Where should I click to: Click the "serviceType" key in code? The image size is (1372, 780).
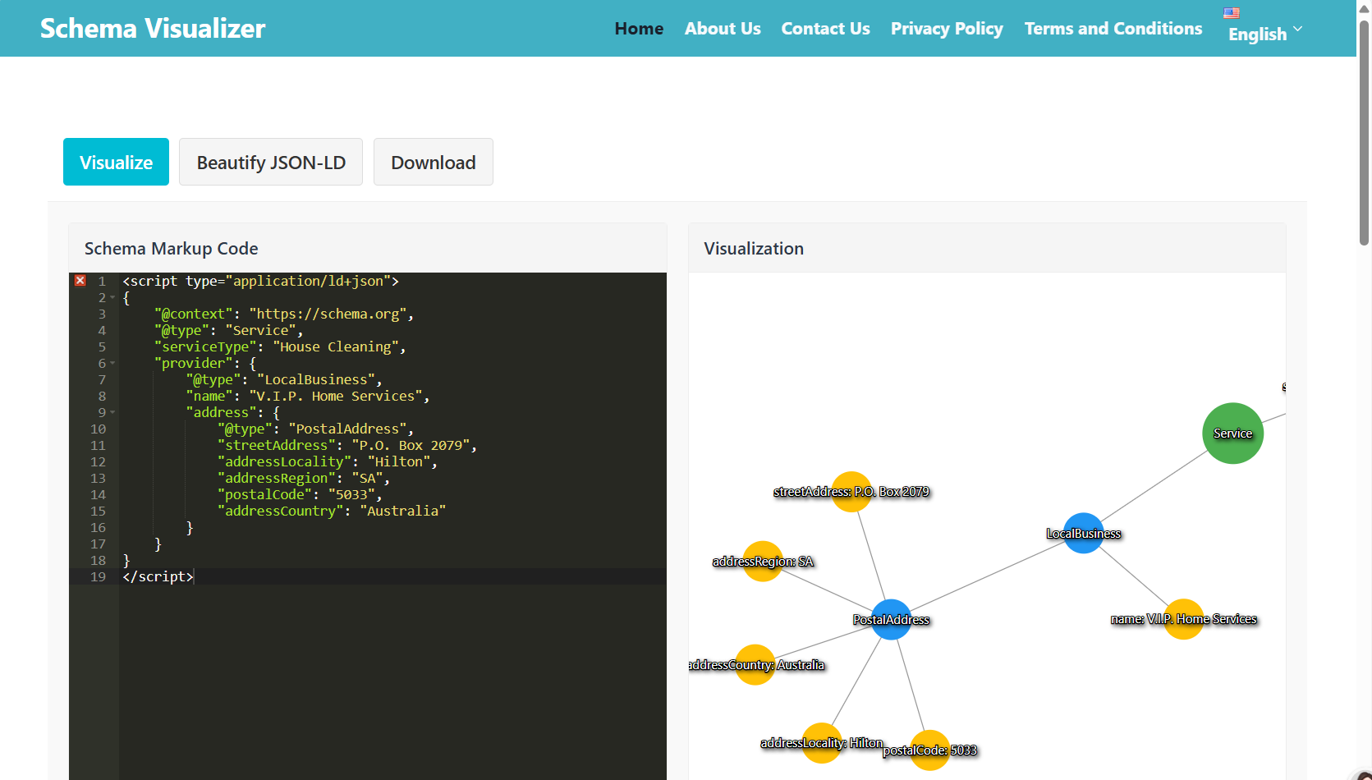pyautogui.click(x=205, y=346)
